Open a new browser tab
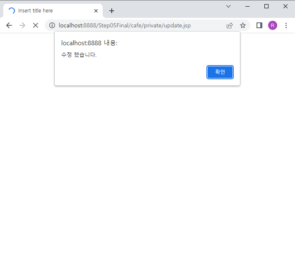295x278 pixels. click(x=112, y=11)
